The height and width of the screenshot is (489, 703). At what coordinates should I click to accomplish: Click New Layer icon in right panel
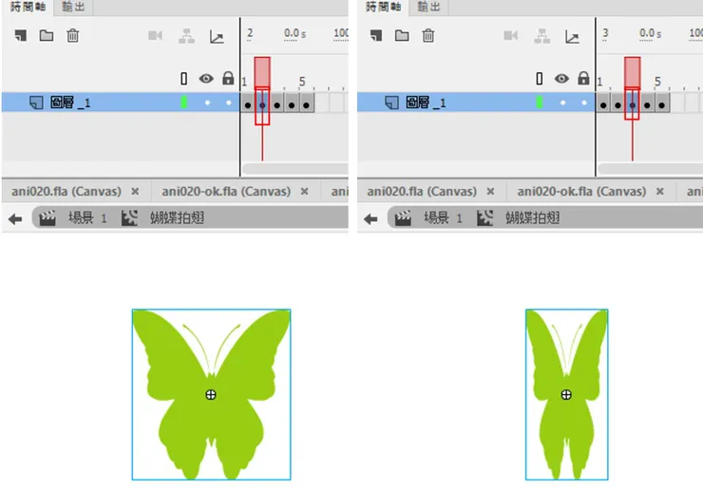click(x=376, y=35)
